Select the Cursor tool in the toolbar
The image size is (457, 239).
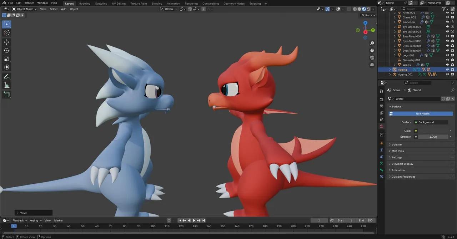[6, 32]
